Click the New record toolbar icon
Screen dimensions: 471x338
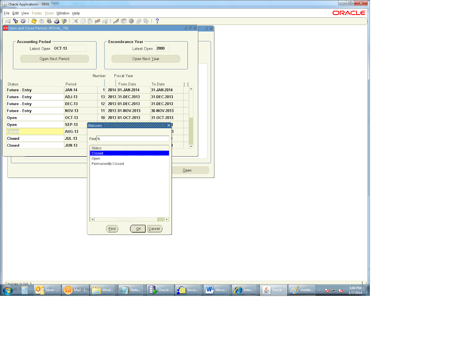tap(8, 21)
